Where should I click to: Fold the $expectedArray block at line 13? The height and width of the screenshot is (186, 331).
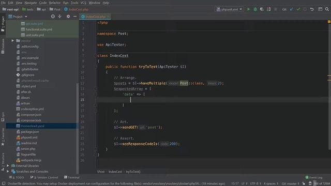click(96, 89)
